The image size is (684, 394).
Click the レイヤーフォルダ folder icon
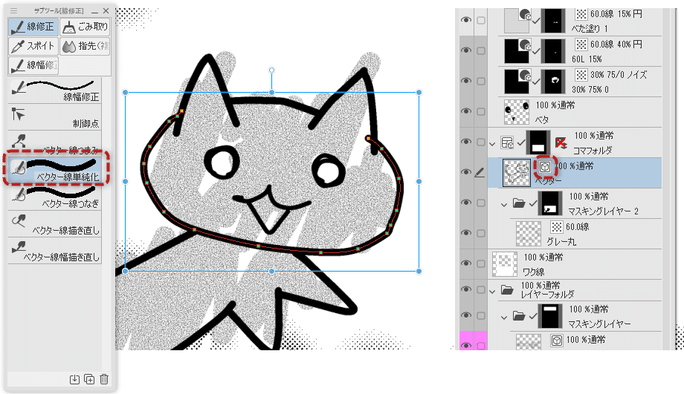coord(507,289)
